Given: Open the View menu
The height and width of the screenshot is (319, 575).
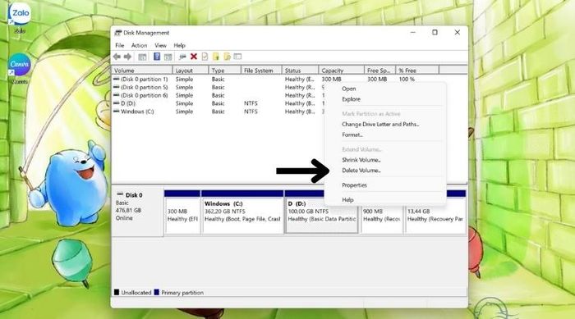Looking at the screenshot, I should pyautogui.click(x=160, y=45).
